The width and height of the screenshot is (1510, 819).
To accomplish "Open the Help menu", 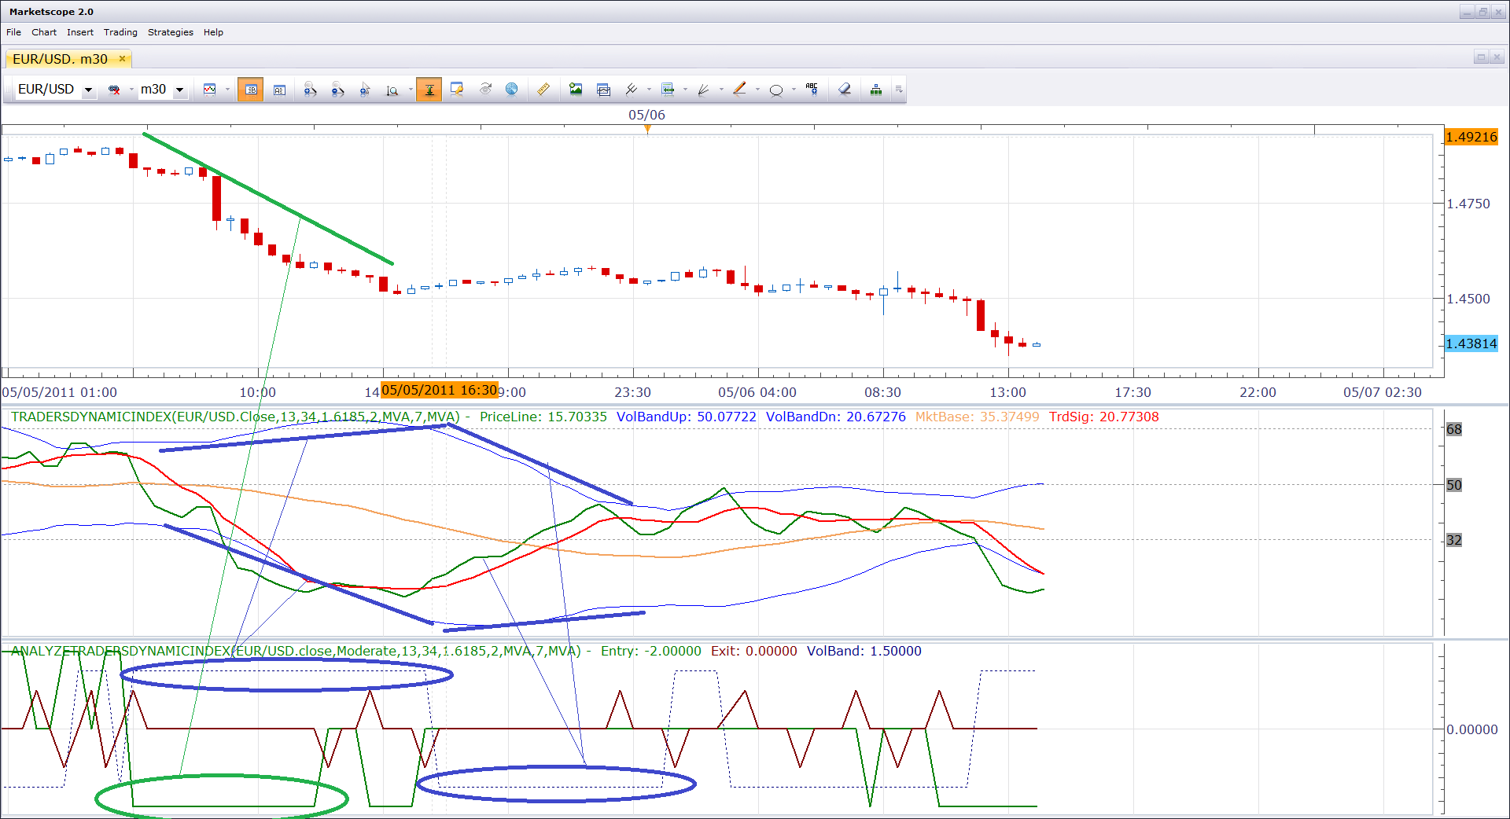I will click(213, 32).
